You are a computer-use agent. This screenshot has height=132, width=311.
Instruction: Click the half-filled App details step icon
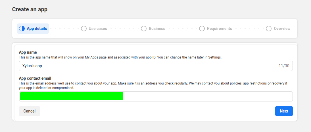click(22, 29)
